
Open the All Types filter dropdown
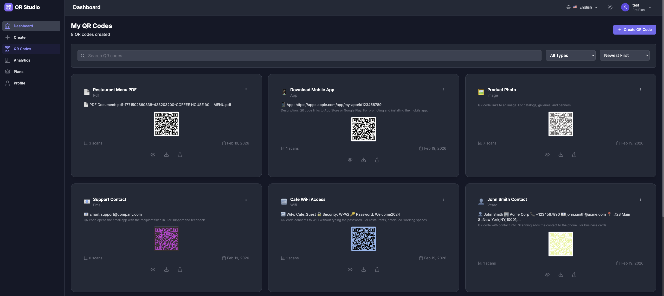[571, 55]
